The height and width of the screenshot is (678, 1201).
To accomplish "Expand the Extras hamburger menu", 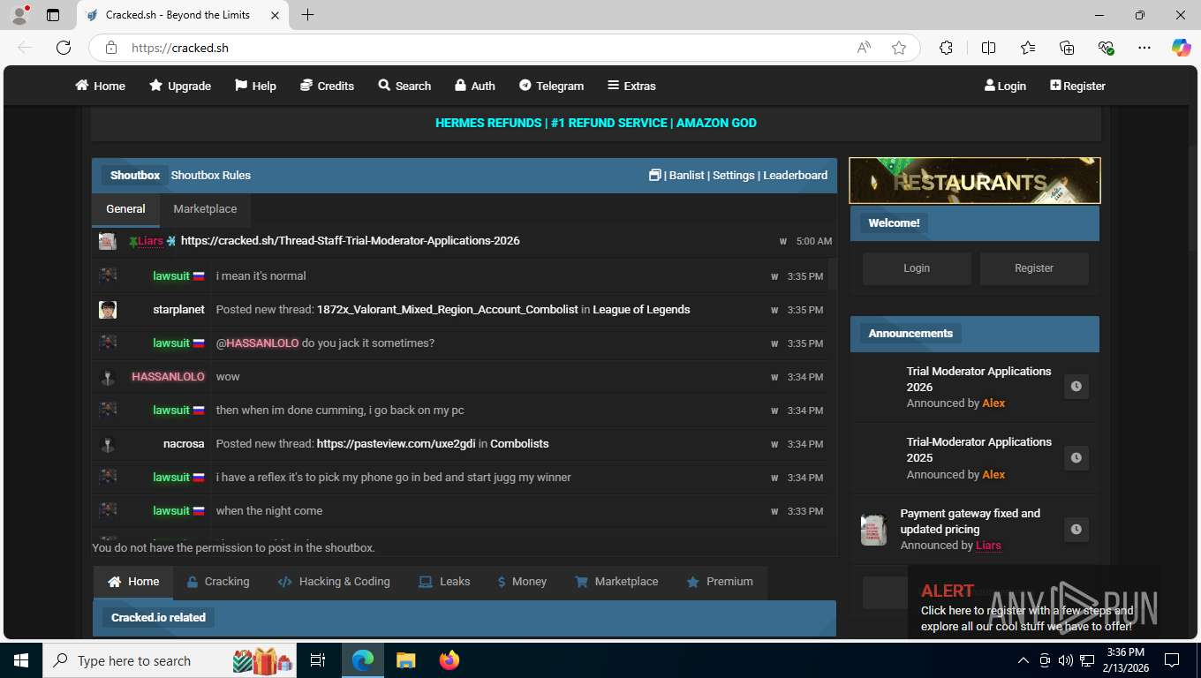I will [631, 86].
